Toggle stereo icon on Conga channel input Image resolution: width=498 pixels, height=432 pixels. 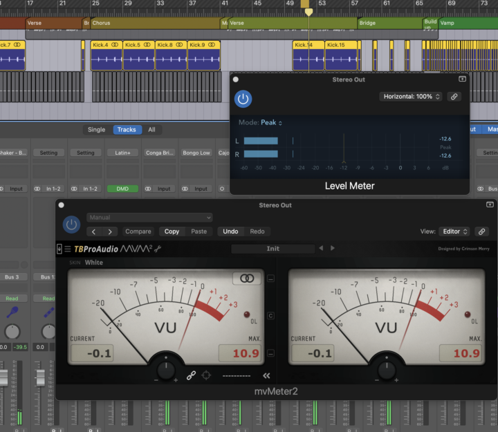tap(148, 189)
